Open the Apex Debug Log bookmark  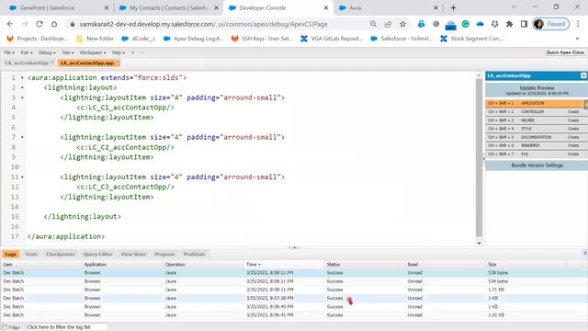coord(194,39)
